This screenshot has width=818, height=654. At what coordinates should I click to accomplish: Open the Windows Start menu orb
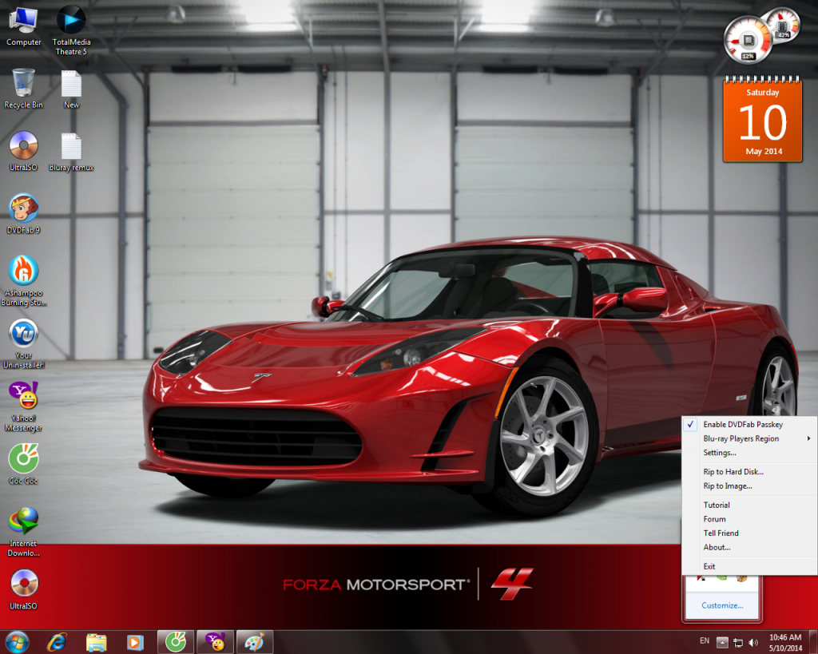tap(16, 642)
